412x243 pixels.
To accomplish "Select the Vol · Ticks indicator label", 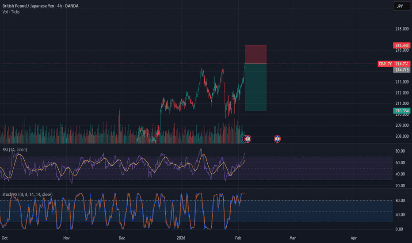I will tap(13, 12).
